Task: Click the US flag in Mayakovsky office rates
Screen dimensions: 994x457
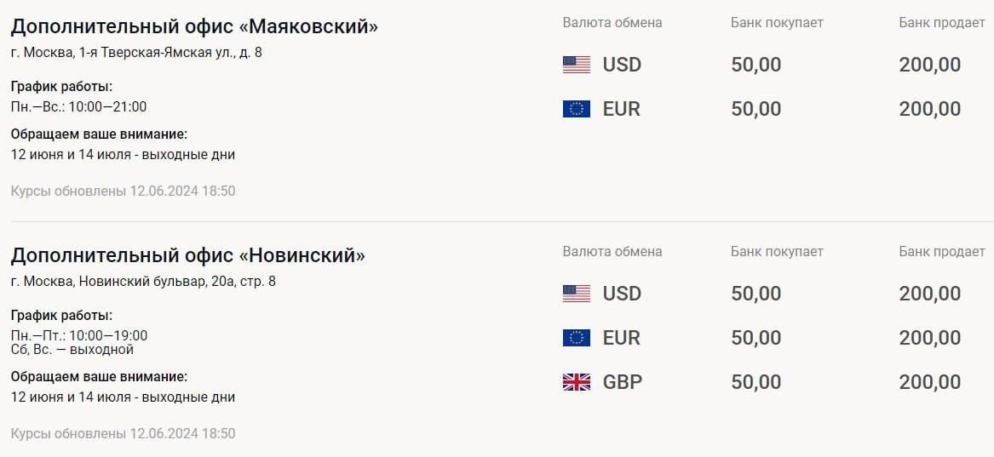Action: [x=577, y=65]
